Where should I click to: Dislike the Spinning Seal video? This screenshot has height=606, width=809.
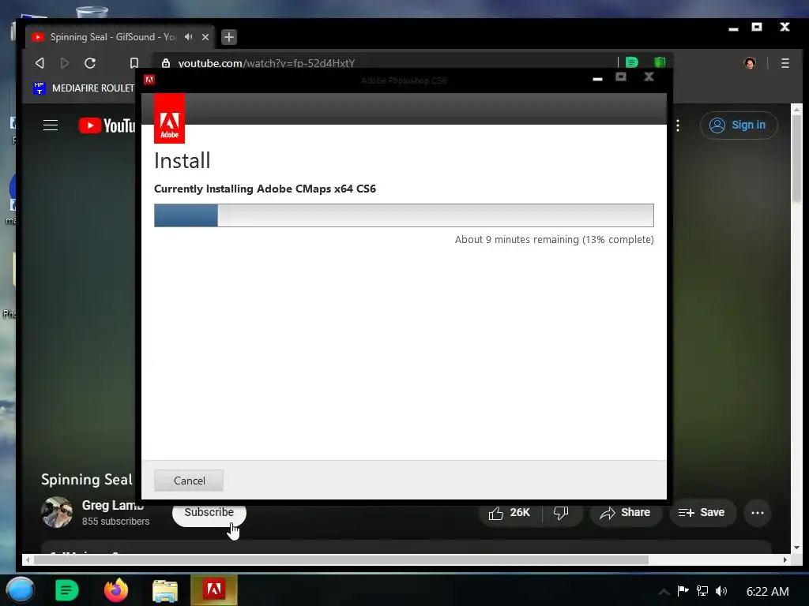click(561, 512)
